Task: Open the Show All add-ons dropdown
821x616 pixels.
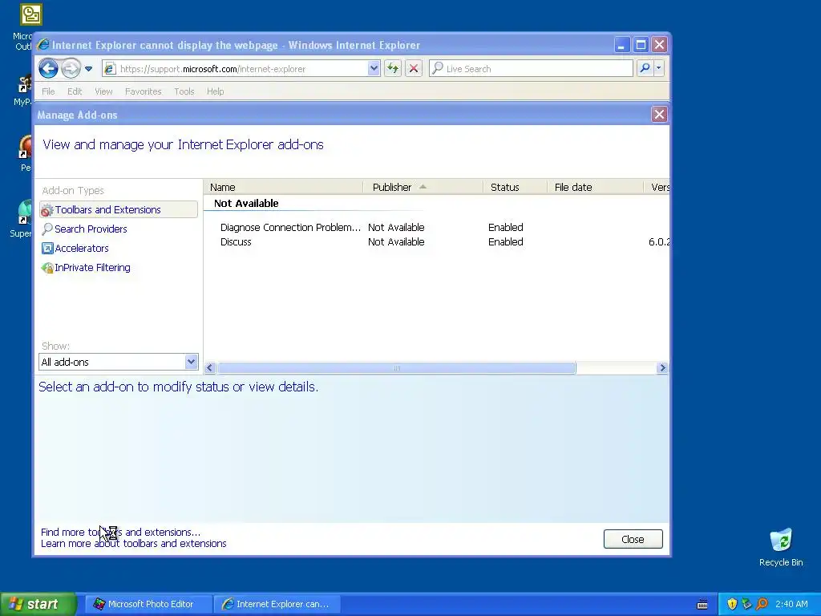Action: coord(119,362)
